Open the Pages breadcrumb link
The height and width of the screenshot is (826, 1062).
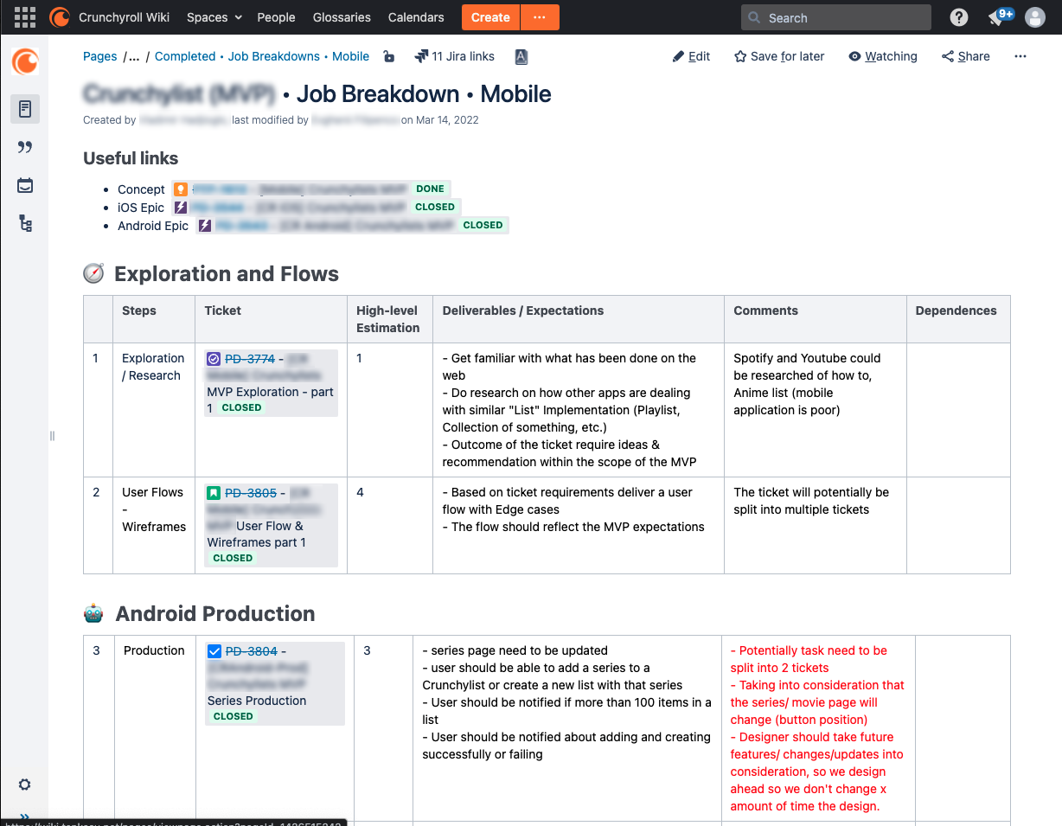(x=99, y=56)
